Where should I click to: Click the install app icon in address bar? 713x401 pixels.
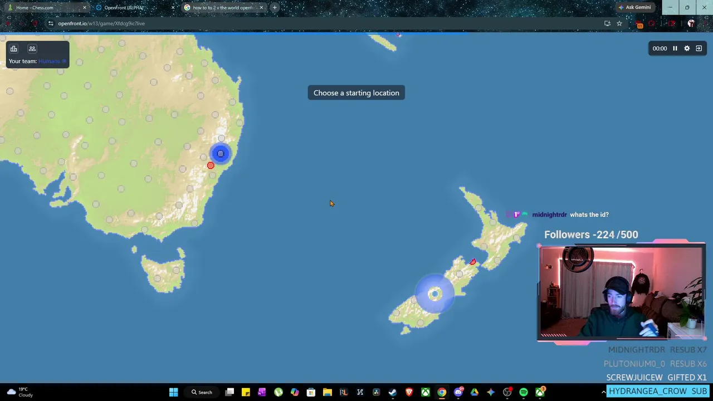coord(607,23)
